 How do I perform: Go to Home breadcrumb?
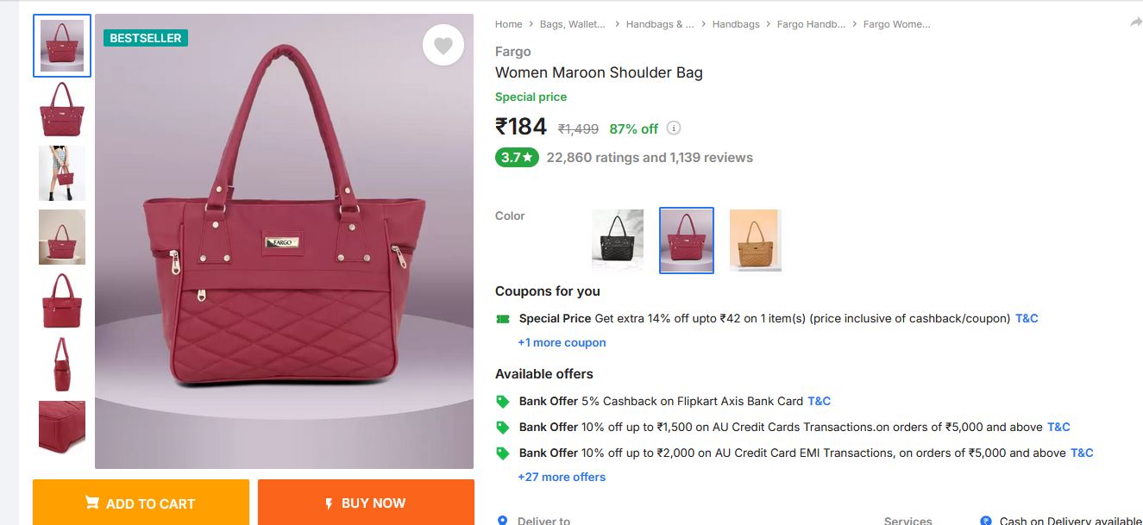(x=508, y=24)
